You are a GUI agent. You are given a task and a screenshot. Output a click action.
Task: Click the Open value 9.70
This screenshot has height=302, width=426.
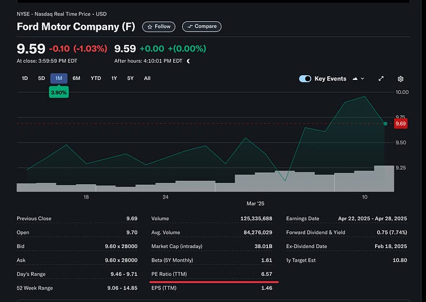[x=132, y=232]
